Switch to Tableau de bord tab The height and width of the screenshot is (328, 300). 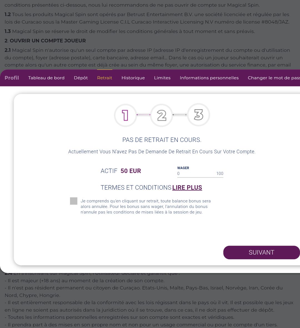coord(46,78)
